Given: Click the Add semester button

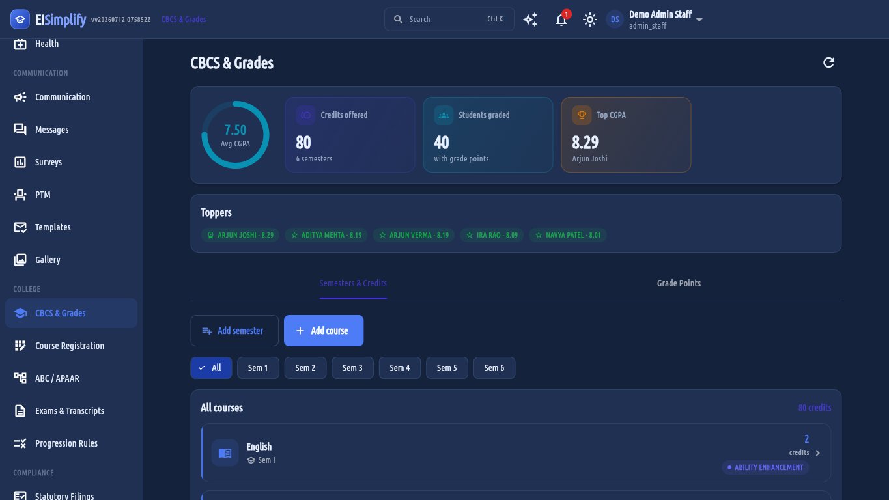Looking at the screenshot, I should (x=234, y=331).
